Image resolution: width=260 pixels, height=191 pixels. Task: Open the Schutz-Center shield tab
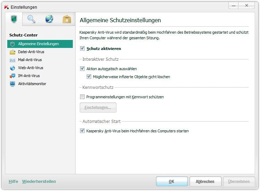14,19
